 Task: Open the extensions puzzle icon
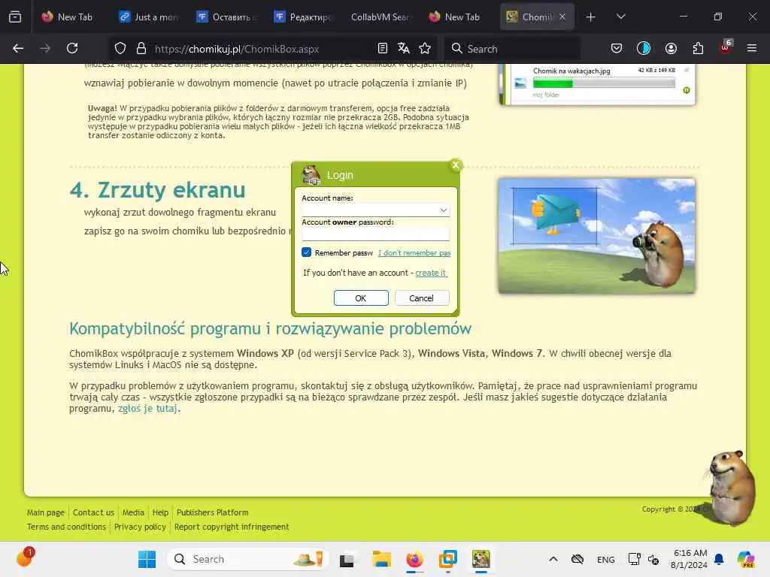[x=698, y=48]
